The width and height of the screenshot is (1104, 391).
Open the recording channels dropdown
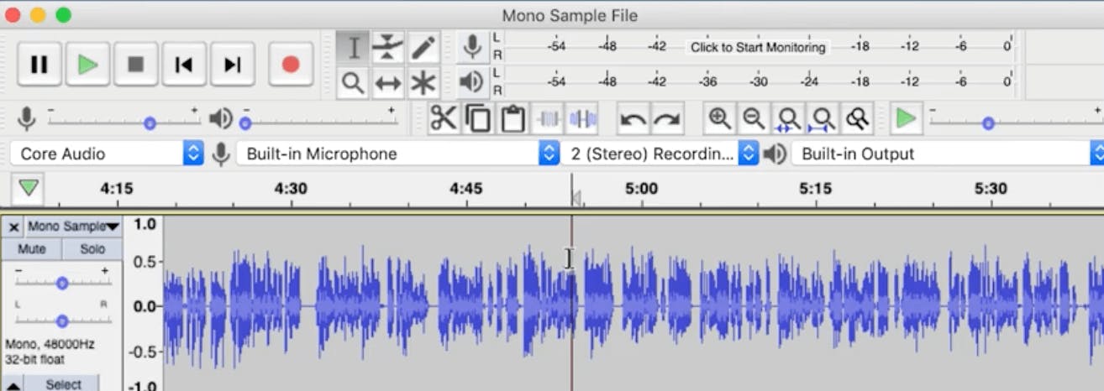[x=662, y=154]
